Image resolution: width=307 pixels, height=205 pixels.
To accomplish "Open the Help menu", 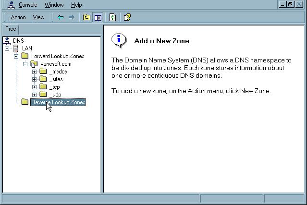I will (76, 5).
